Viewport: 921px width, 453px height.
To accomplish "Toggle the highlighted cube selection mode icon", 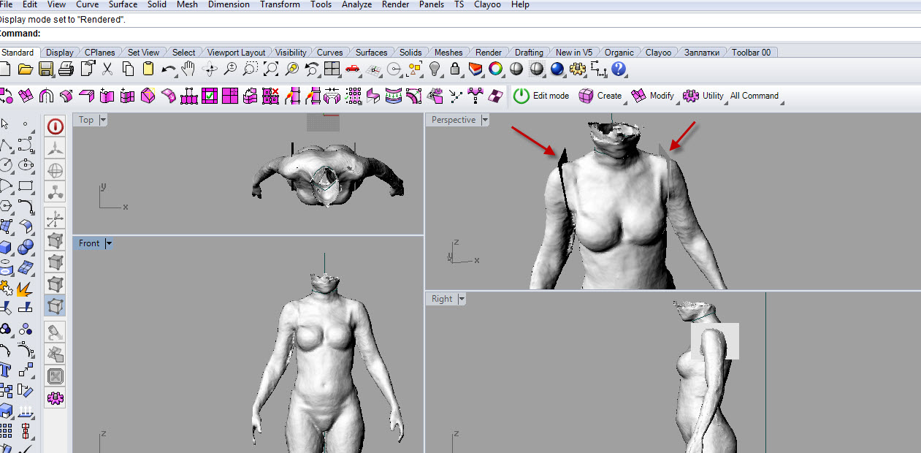I will [x=56, y=305].
